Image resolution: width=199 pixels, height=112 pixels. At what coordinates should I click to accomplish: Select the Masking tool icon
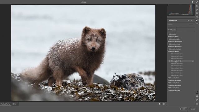click(x=197, y=13)
